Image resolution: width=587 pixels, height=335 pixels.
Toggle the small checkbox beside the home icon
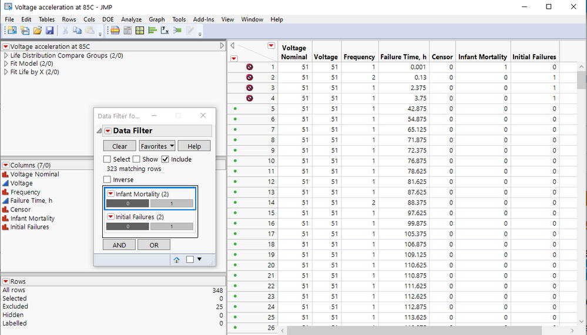click(190, 259)
